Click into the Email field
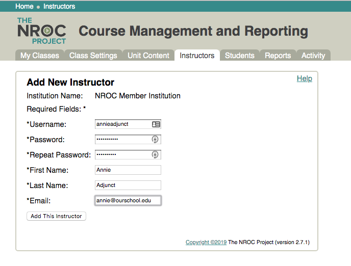Screen dimensions: 351x266 pyautogui.click(x=128, y=200)
